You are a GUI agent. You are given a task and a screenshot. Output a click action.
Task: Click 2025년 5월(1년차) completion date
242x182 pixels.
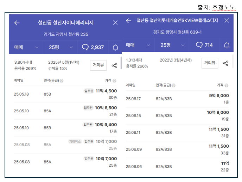click(x=64, y=62)
